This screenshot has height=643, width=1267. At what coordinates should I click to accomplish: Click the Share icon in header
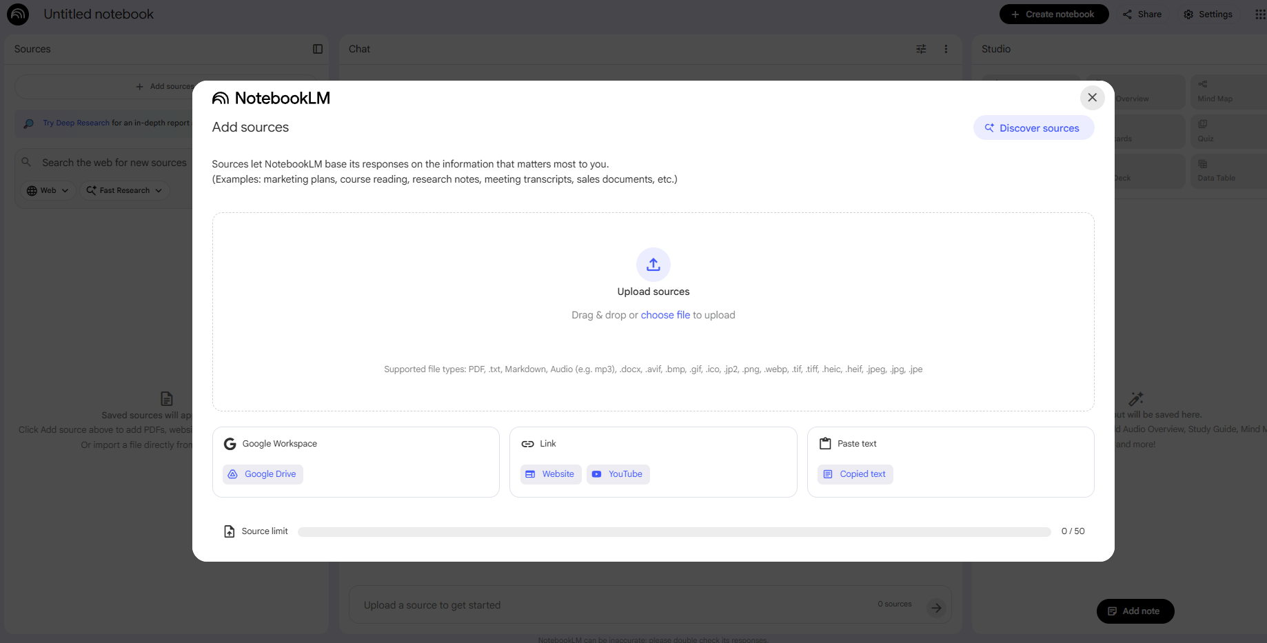[x=1128, y=14]
